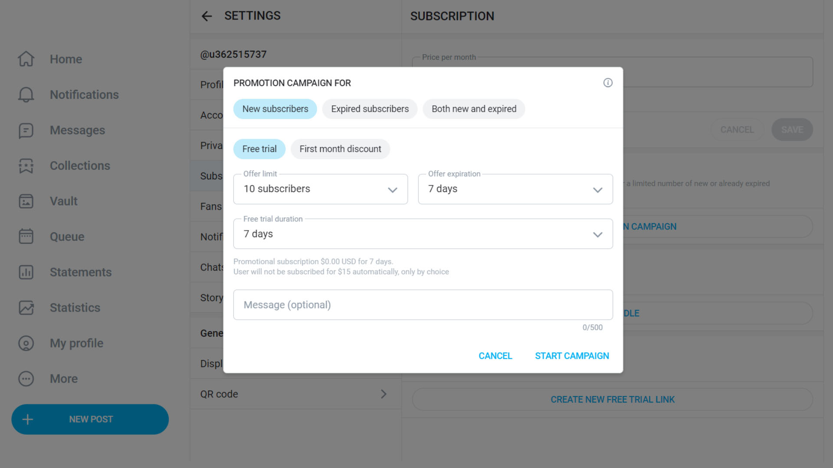Select the Expired subscribers option
The width and height of the screenshot is (833, 468).
click(370, 109)
